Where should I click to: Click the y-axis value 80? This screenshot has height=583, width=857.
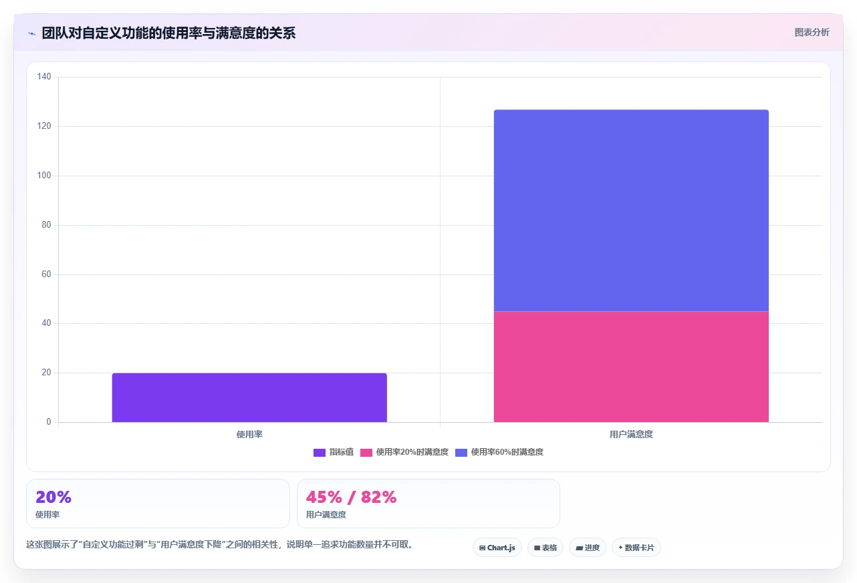coord(46,225)
